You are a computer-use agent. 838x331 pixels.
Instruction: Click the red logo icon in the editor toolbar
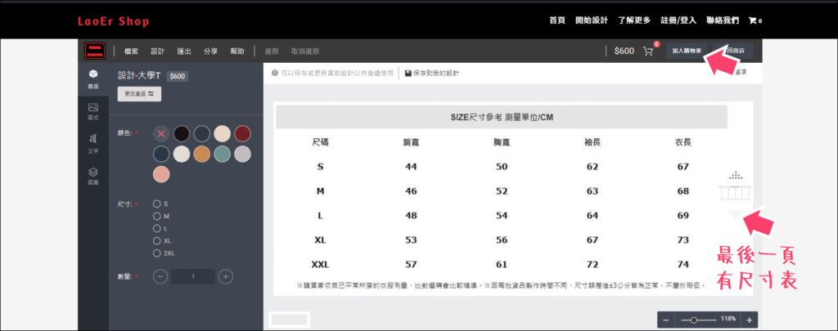click(92, 51)
